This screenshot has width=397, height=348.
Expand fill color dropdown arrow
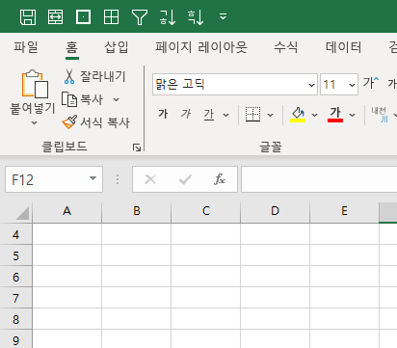click(315, 115)
